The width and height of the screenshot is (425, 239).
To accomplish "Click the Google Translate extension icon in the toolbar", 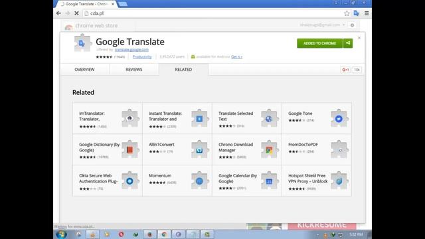I will (x=356, y=13).
